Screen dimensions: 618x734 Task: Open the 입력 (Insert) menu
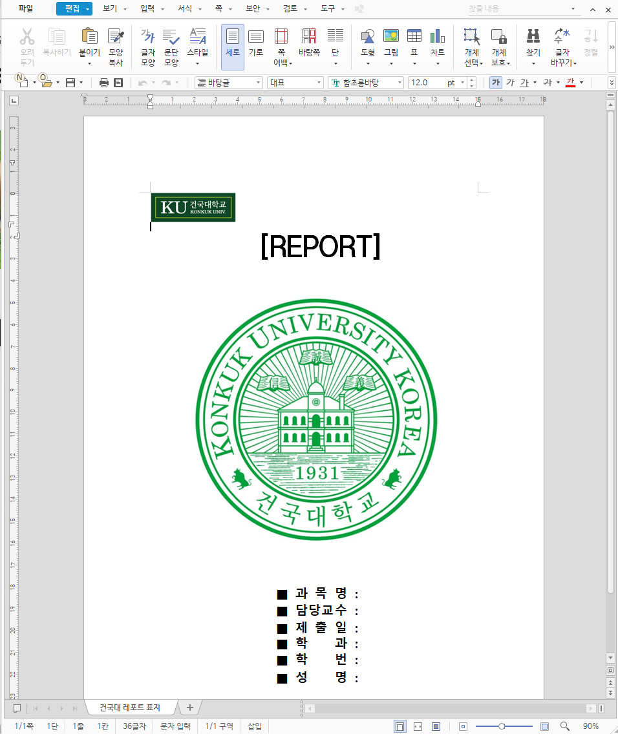coord(147,8)
